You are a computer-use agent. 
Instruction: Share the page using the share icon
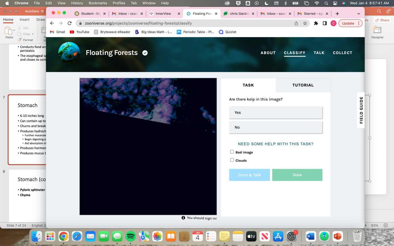pos(296,23)
